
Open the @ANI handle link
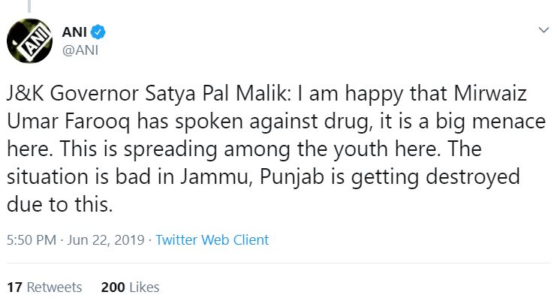(77, 50)
